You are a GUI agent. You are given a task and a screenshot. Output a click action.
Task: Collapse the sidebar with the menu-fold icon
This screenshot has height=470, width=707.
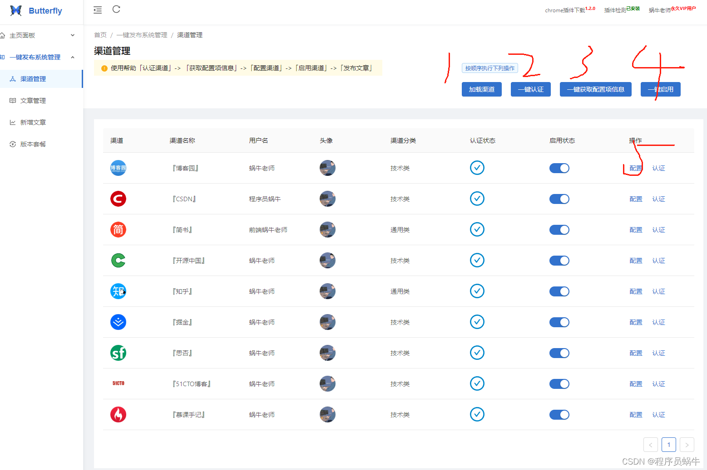(x=98, y=10)
